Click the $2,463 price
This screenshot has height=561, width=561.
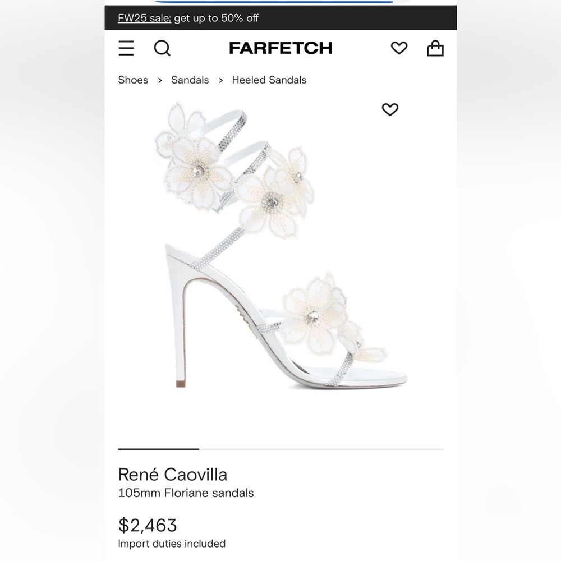tap(148, 525)
